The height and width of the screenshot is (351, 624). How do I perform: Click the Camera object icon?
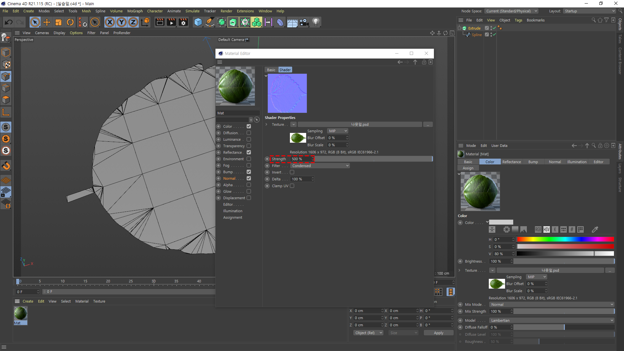[x=304, y=22]
